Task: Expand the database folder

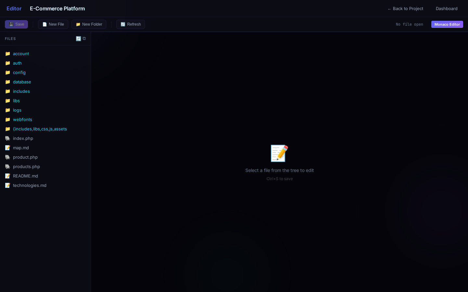Action: pyautogui.click(x=22, y=82)
